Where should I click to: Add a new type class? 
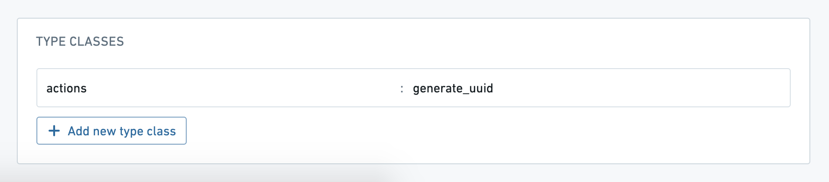coord(112,131)
